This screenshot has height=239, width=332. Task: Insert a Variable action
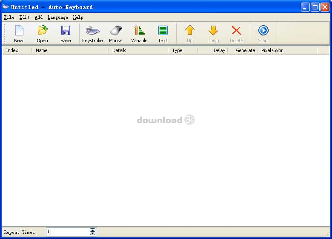click(139, 34)
